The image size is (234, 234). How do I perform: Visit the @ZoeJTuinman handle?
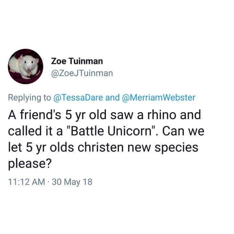82,73
